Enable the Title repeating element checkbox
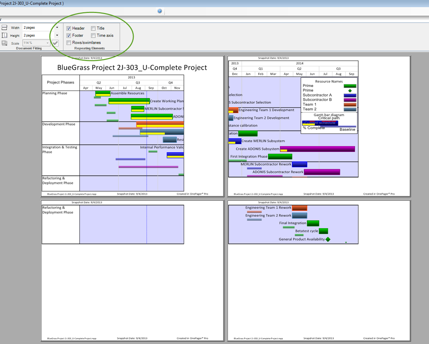 pos(93,28)
